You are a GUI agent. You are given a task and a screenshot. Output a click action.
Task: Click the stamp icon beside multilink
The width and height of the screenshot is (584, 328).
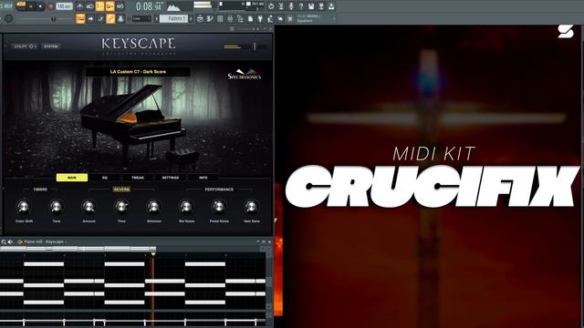tap(120, 18)
